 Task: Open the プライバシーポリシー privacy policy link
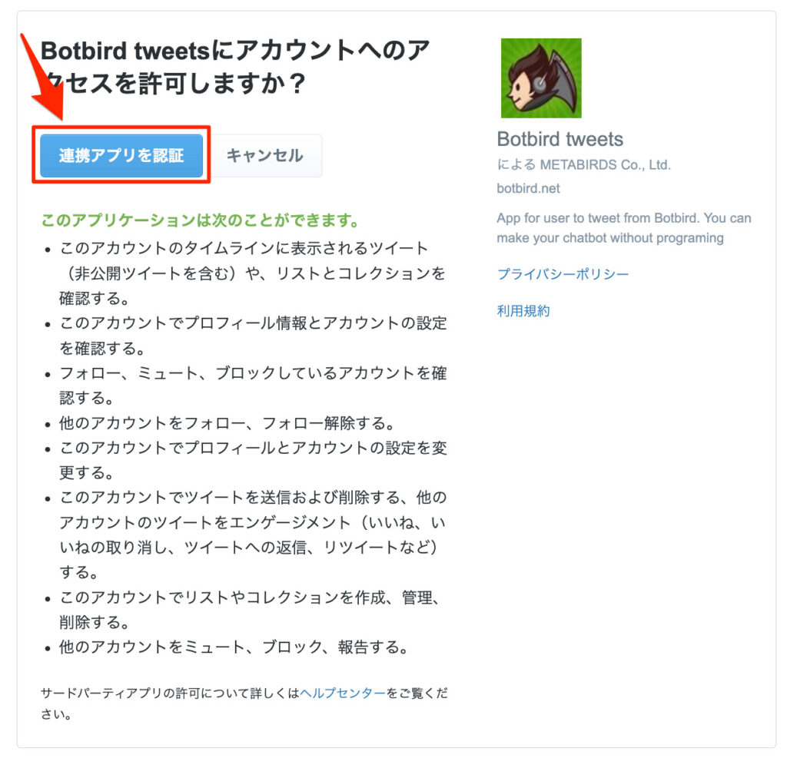563,274
